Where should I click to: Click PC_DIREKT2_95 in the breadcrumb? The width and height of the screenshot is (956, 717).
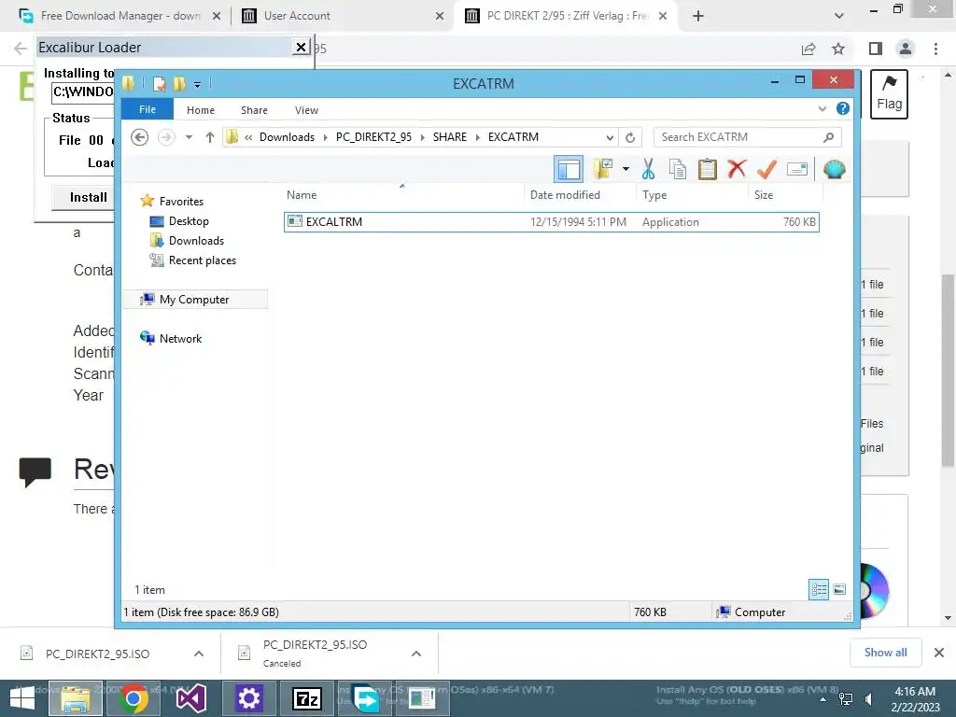pyautogui.click(x=373, y=137)
